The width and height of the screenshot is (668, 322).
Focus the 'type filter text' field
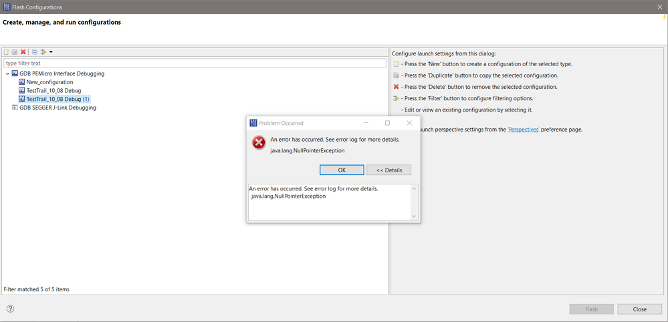[195, 63]
